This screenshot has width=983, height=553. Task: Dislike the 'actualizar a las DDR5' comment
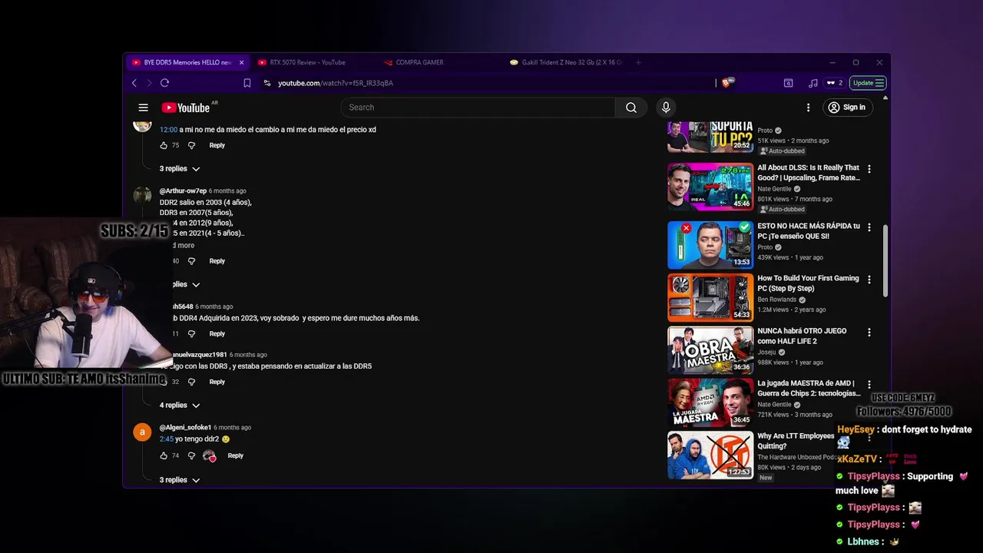point(191,382)
